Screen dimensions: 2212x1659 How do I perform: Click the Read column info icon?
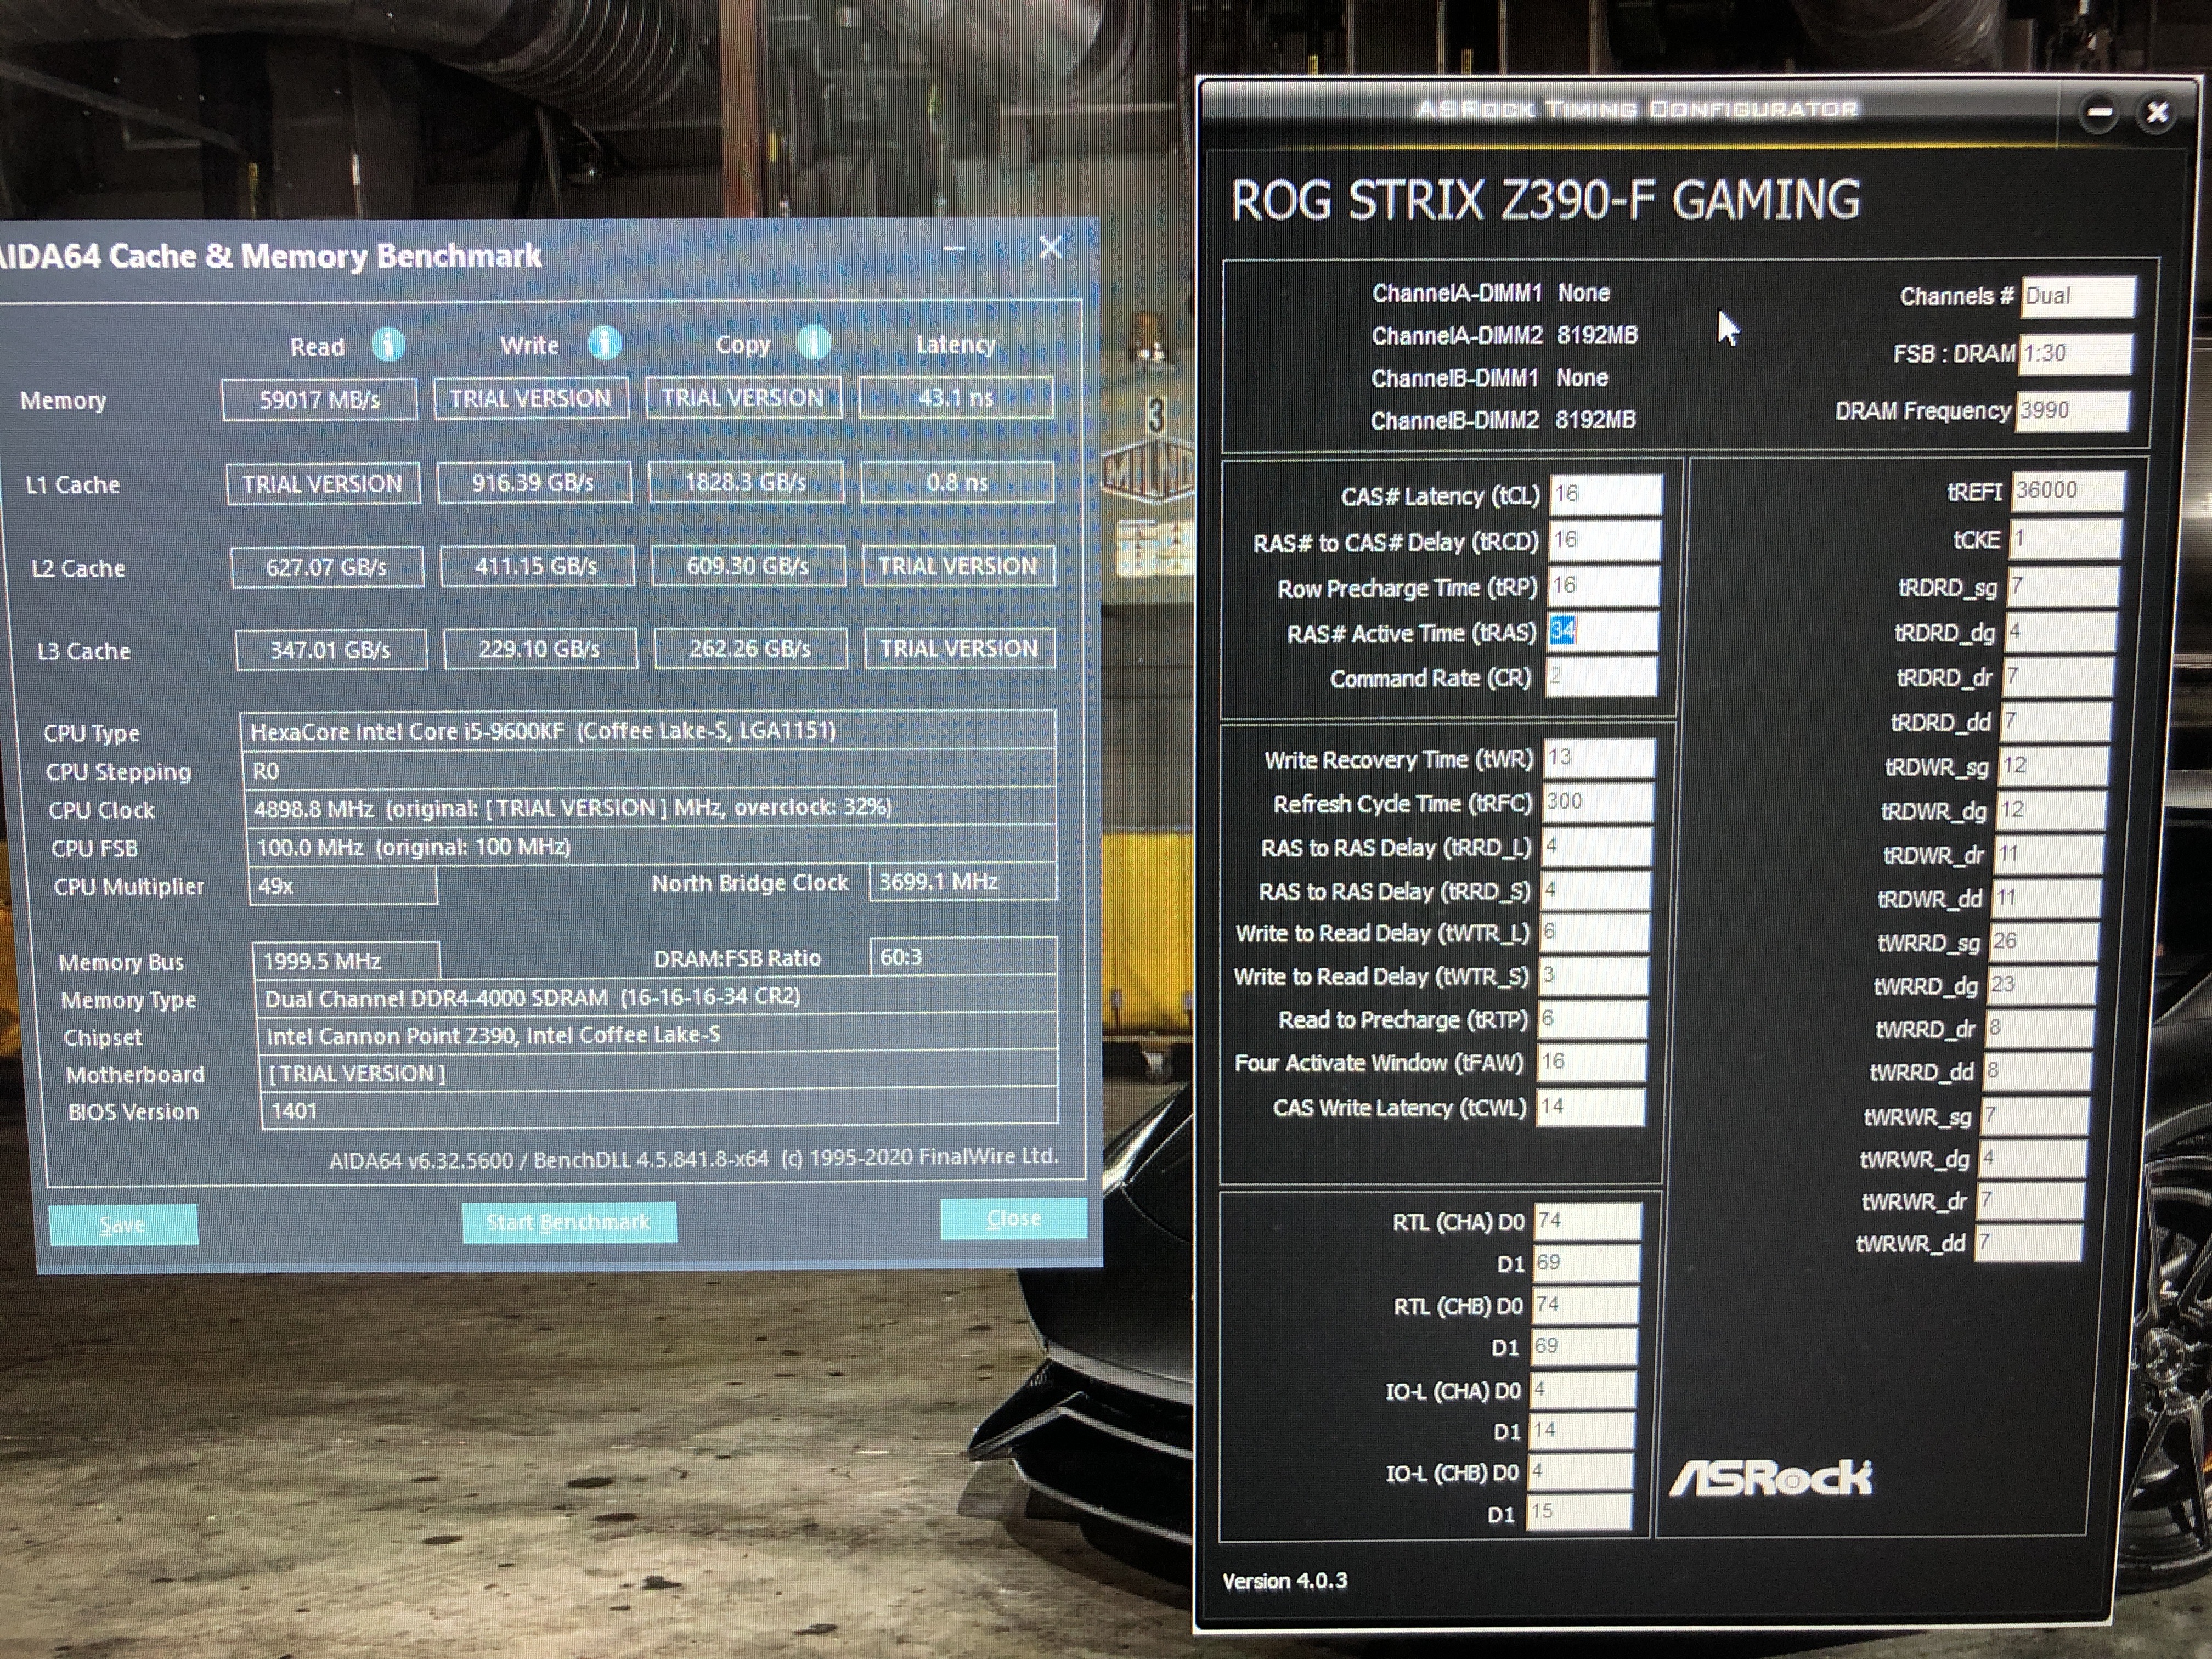[x=388, y=345]
